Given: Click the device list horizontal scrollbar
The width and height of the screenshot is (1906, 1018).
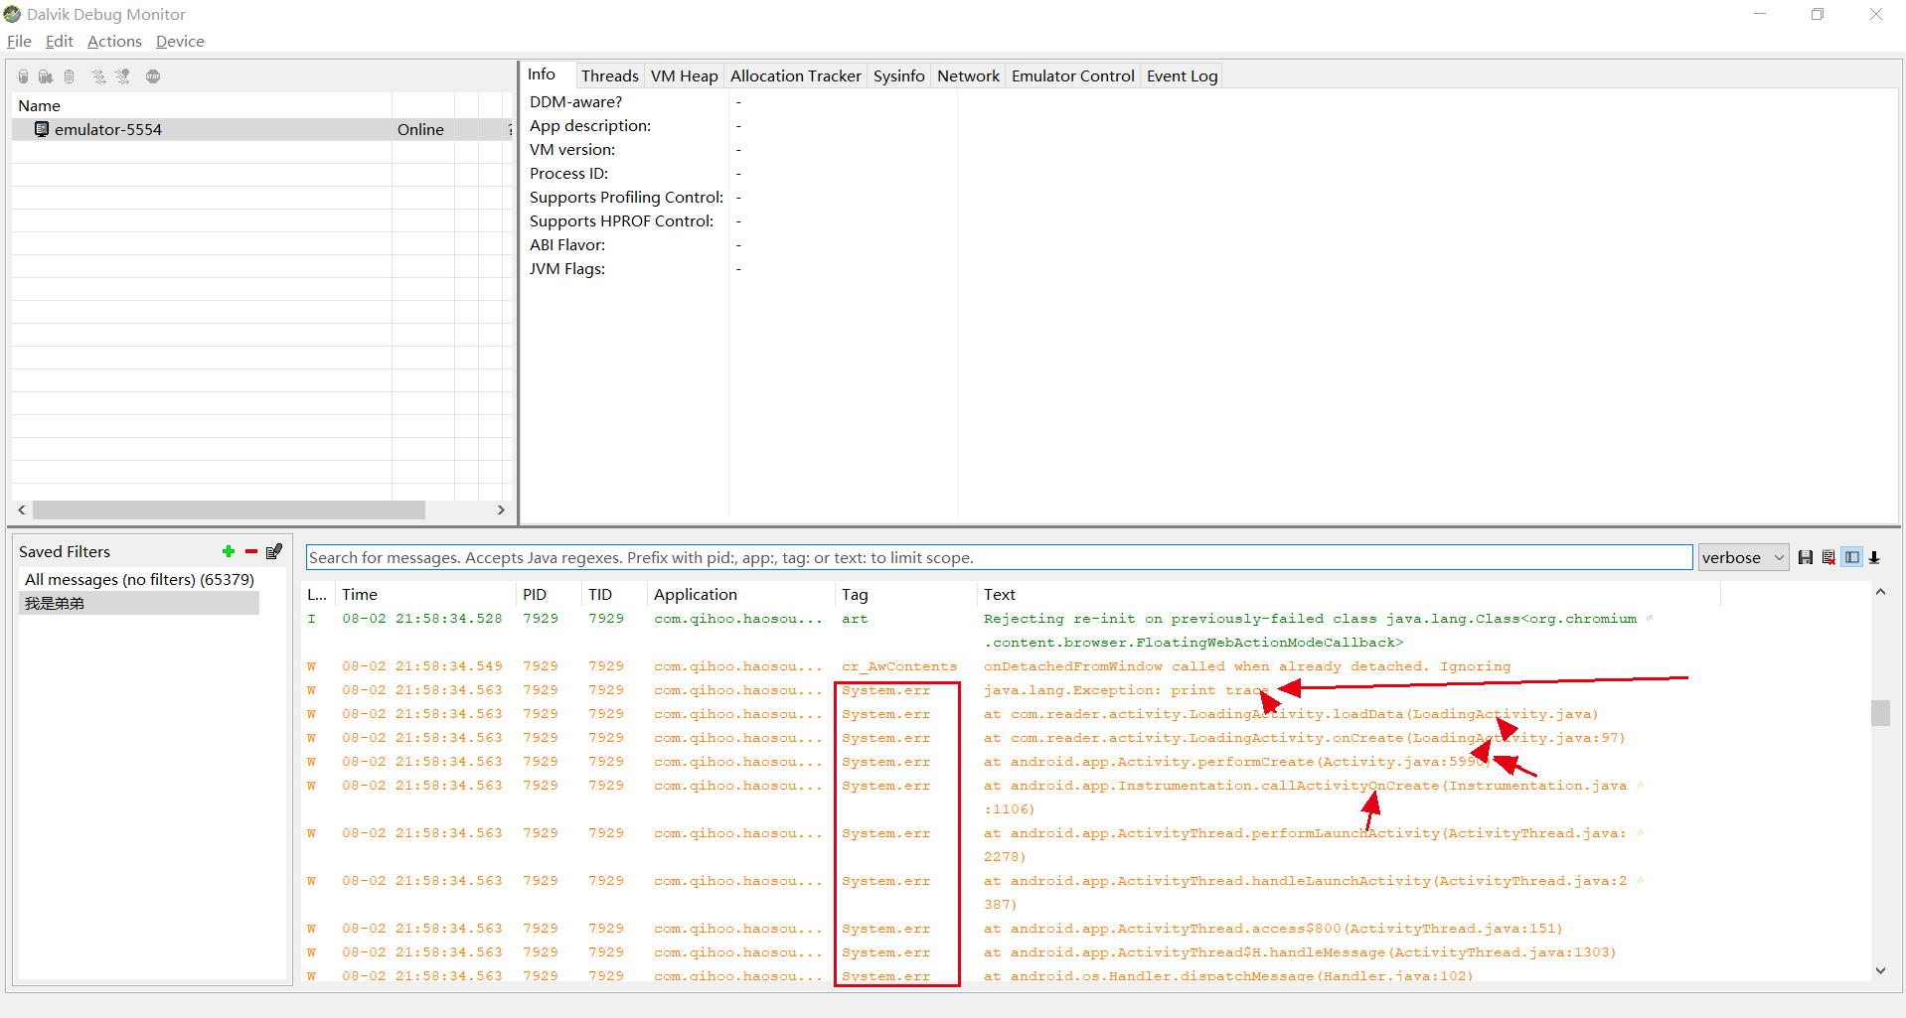Looking at the screenshot, I should click(x=229, y=510).
